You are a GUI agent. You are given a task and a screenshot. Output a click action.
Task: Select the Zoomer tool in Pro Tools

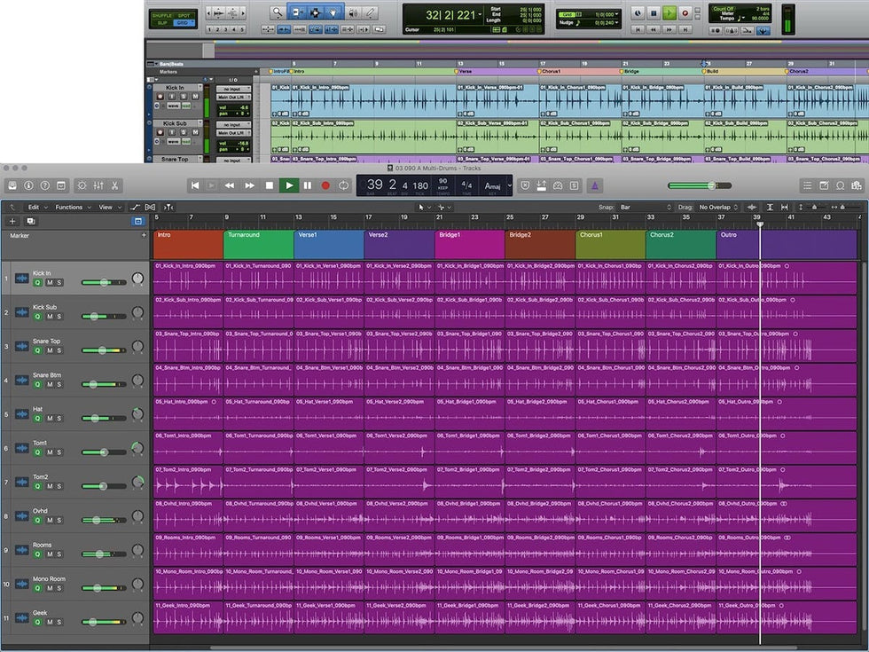tap(278, 12)
